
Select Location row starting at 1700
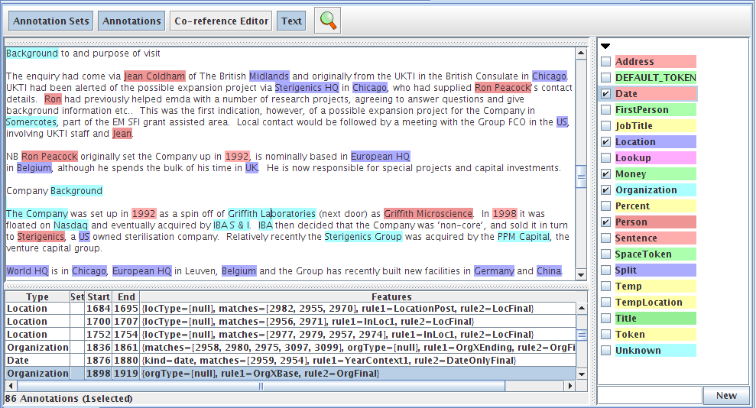pyautogui.click(x=290, y=322)
